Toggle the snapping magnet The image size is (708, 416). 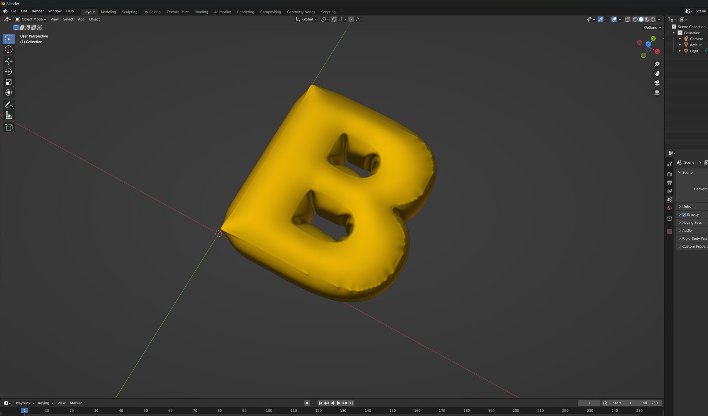tap(334, 19)
